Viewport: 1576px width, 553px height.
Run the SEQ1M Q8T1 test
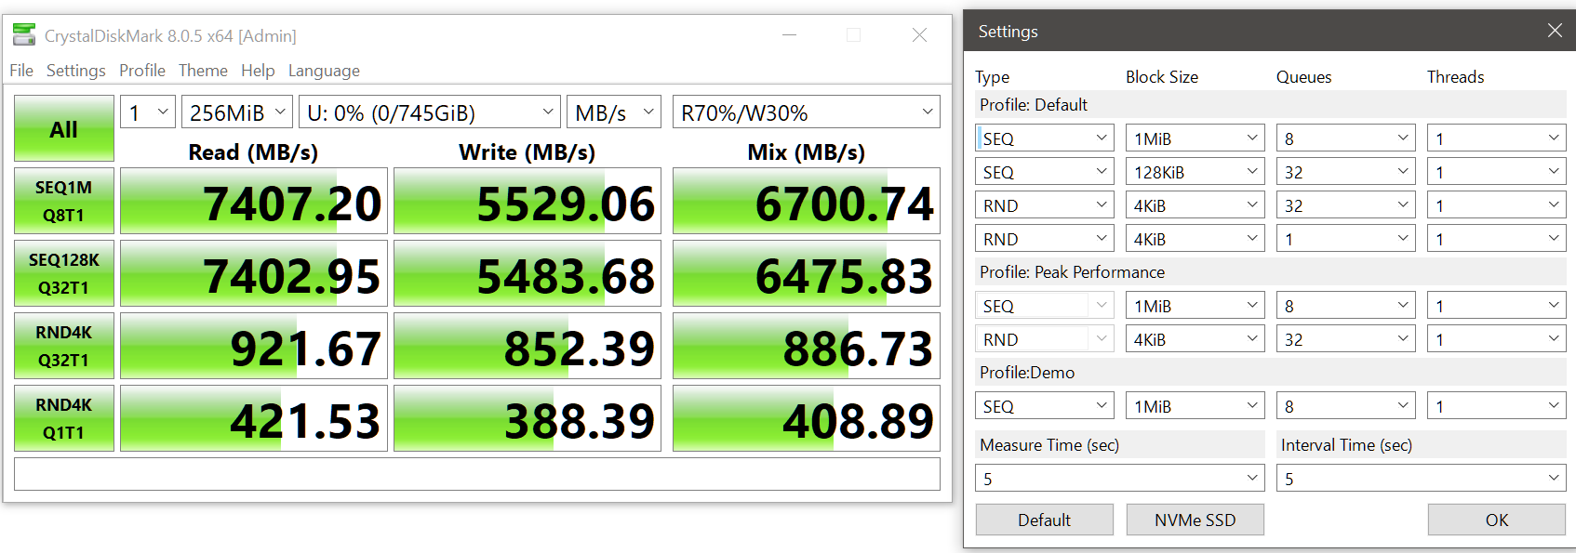(63, 201)
